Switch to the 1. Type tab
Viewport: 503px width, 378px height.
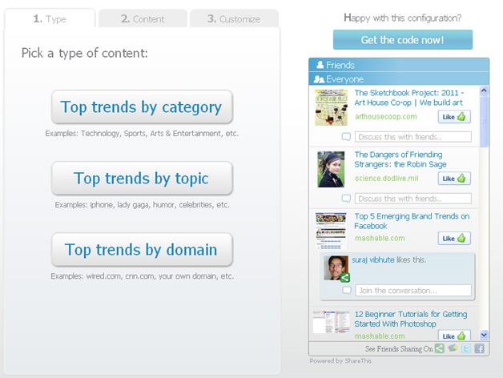(50, 18)
